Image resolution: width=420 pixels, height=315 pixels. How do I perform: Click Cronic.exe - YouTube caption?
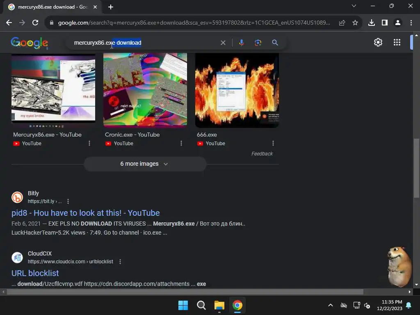[132, 135]
